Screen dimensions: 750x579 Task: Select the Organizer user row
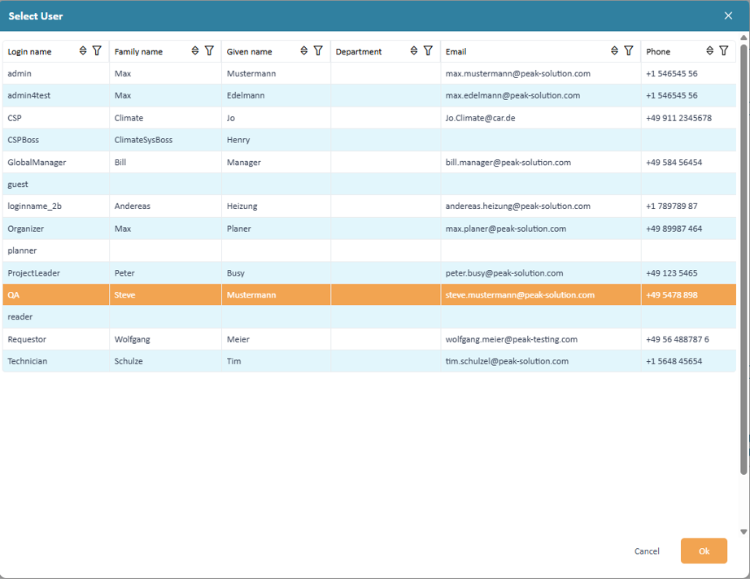(369, 229)
